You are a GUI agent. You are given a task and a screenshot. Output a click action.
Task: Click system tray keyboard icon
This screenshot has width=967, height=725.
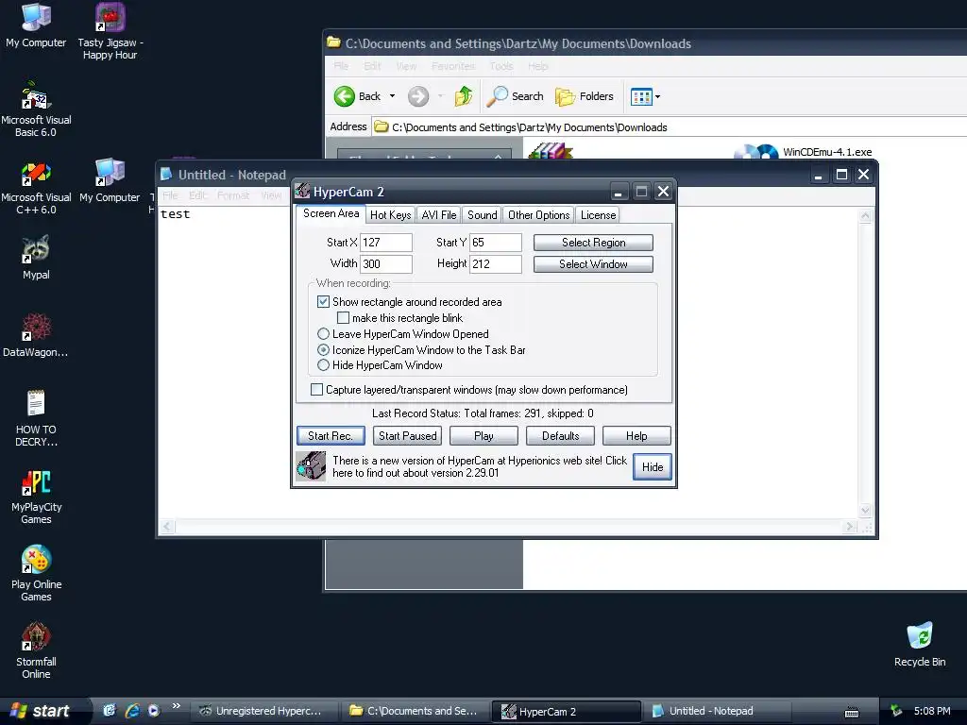pyautogui.click(x=852, y=712)
